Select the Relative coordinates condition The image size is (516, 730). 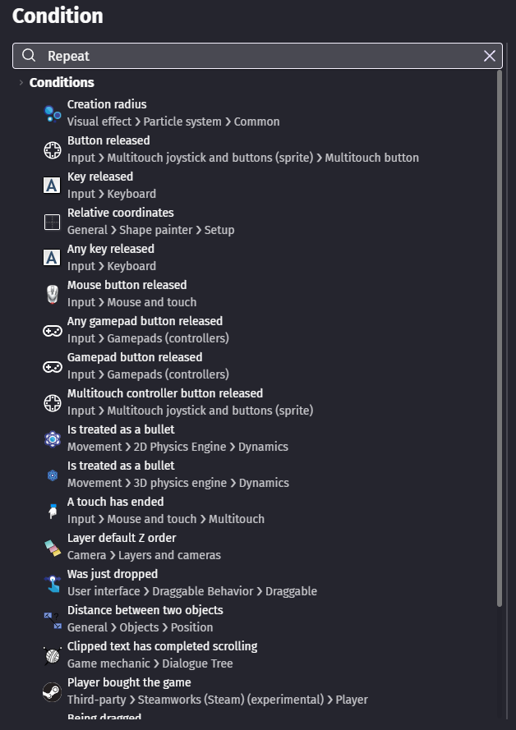coord(121,213)
